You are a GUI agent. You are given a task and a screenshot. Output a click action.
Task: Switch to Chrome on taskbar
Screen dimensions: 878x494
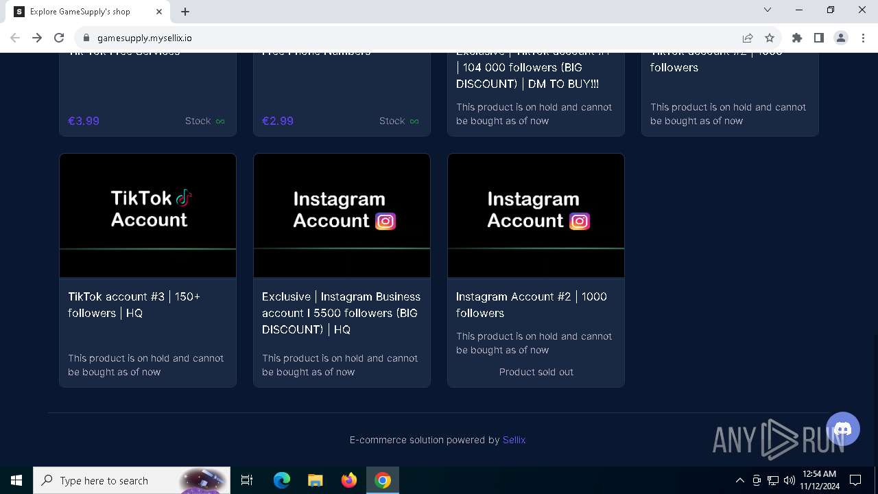tap(383, 480)
